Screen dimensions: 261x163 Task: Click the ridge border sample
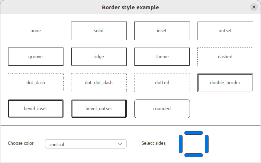click(99, 57)
